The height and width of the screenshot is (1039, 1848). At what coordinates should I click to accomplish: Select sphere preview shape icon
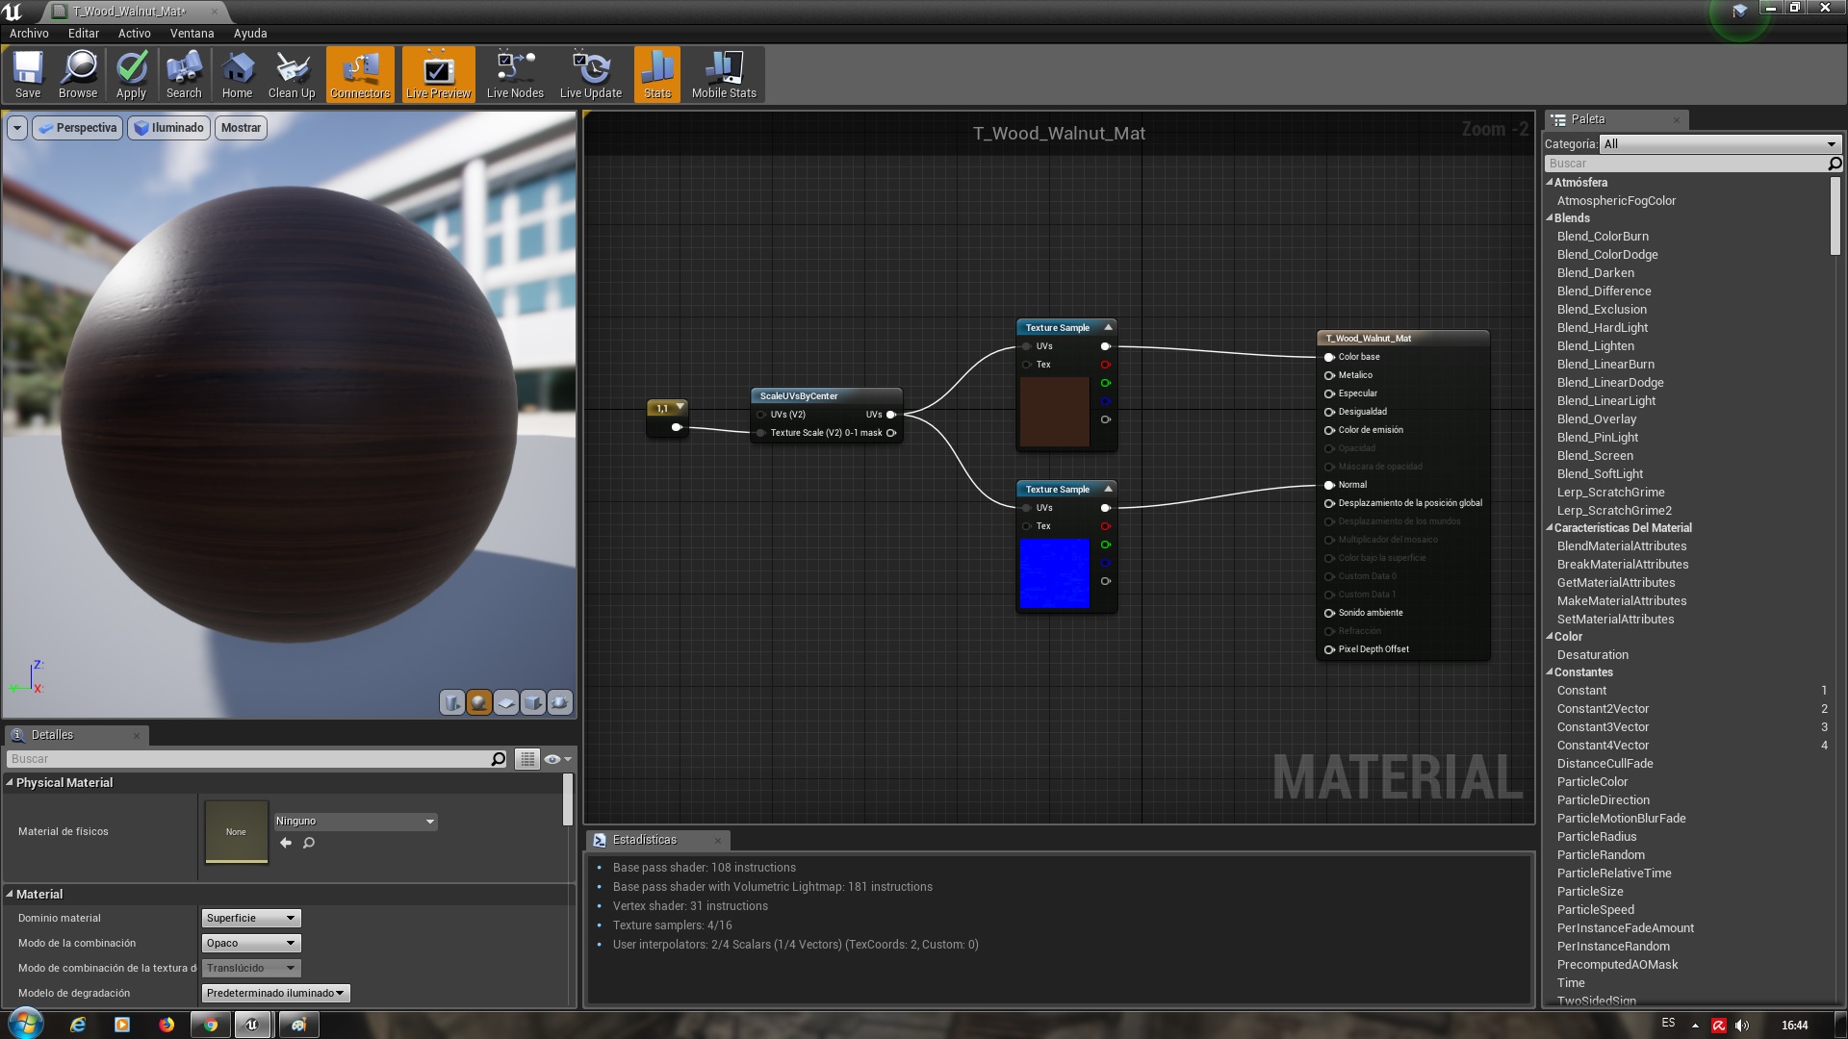[478, 702]
